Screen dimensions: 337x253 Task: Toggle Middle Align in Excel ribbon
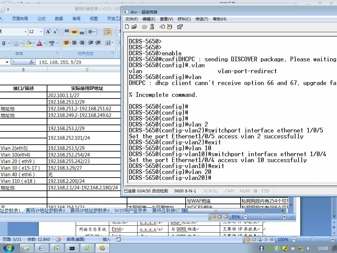(x=74, y=32)
